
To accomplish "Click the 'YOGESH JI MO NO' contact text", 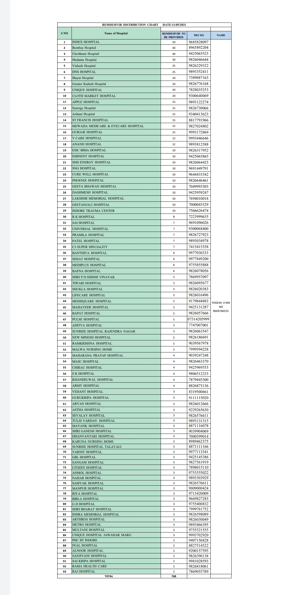I will 221,307.
